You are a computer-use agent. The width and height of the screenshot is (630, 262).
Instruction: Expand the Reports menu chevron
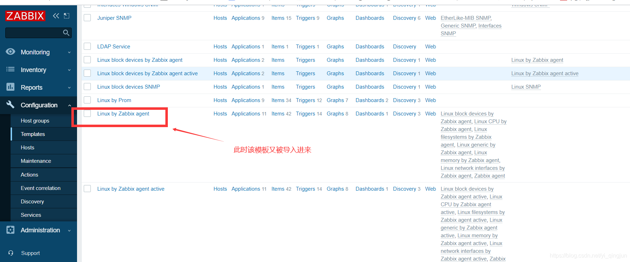(69, 88)
